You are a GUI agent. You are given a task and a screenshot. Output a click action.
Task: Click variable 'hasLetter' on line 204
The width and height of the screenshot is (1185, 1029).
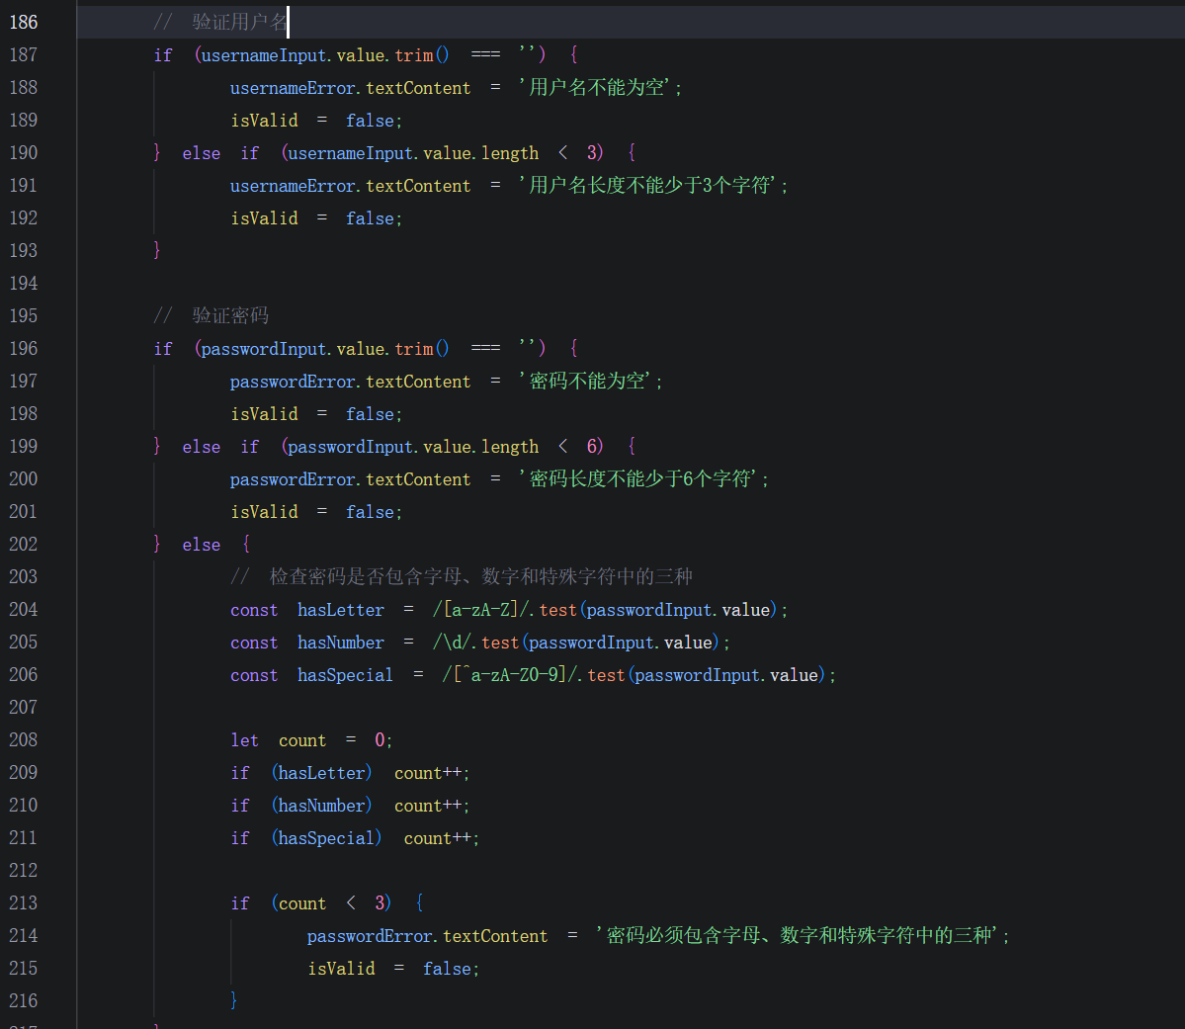pyautogui.click(x=341, y=610)
